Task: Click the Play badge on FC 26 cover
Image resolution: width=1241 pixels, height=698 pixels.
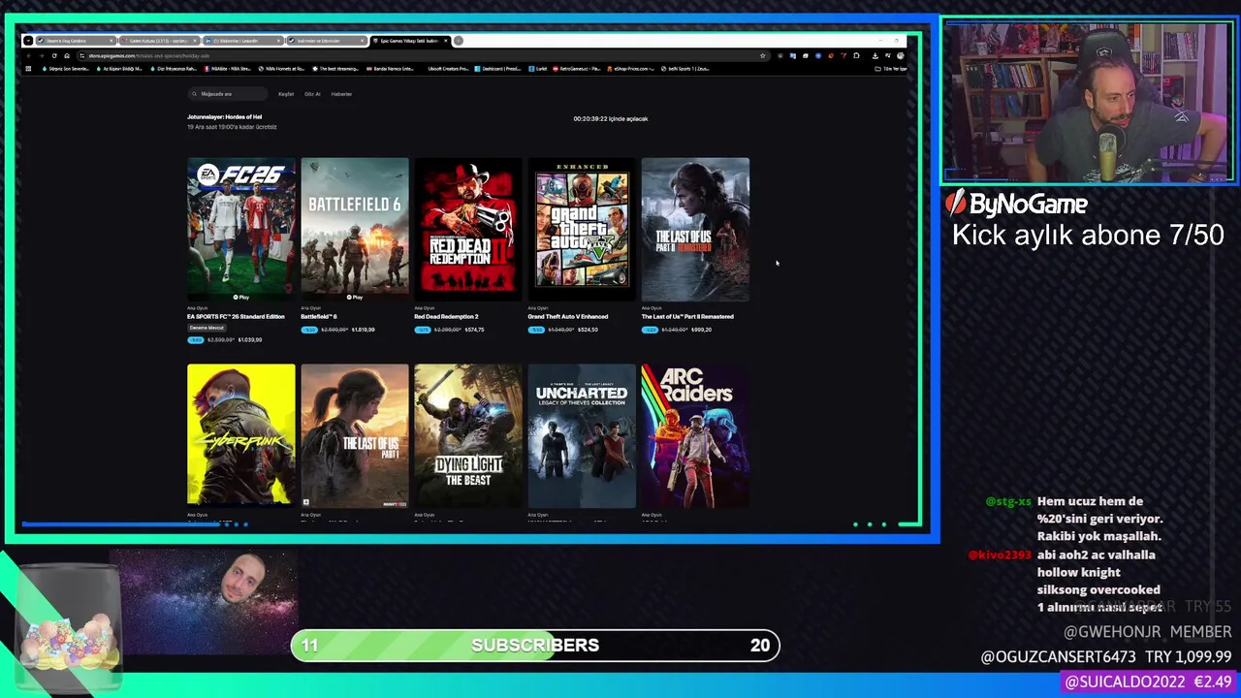Action: [x=241, y=297]
